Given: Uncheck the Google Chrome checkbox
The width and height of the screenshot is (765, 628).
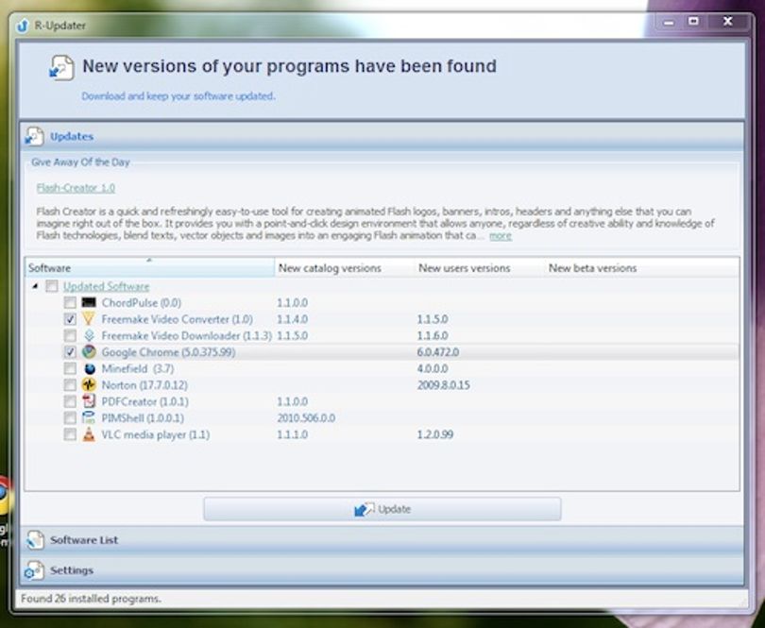Looking at the screenshot, I should (x=70, y=352).
